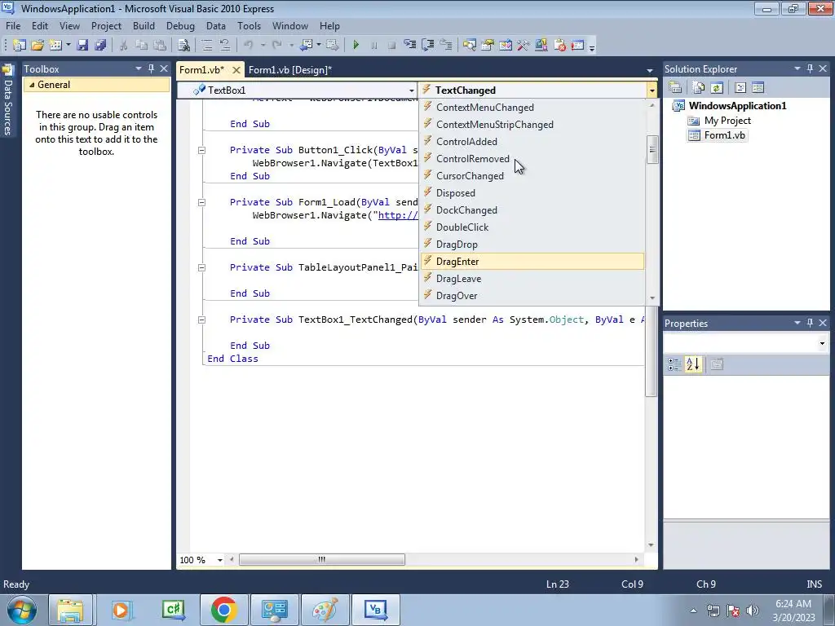Click the Step Over toolbar icon
Image resolution: width=835 pixels, height=626 pixels.
click(x=427, y=46)
